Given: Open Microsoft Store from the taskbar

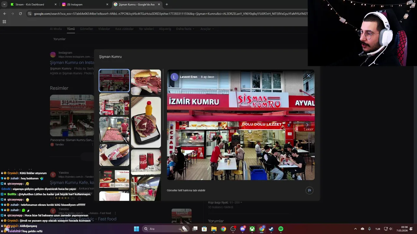Looking at the screenshot, I should point(204,229).
